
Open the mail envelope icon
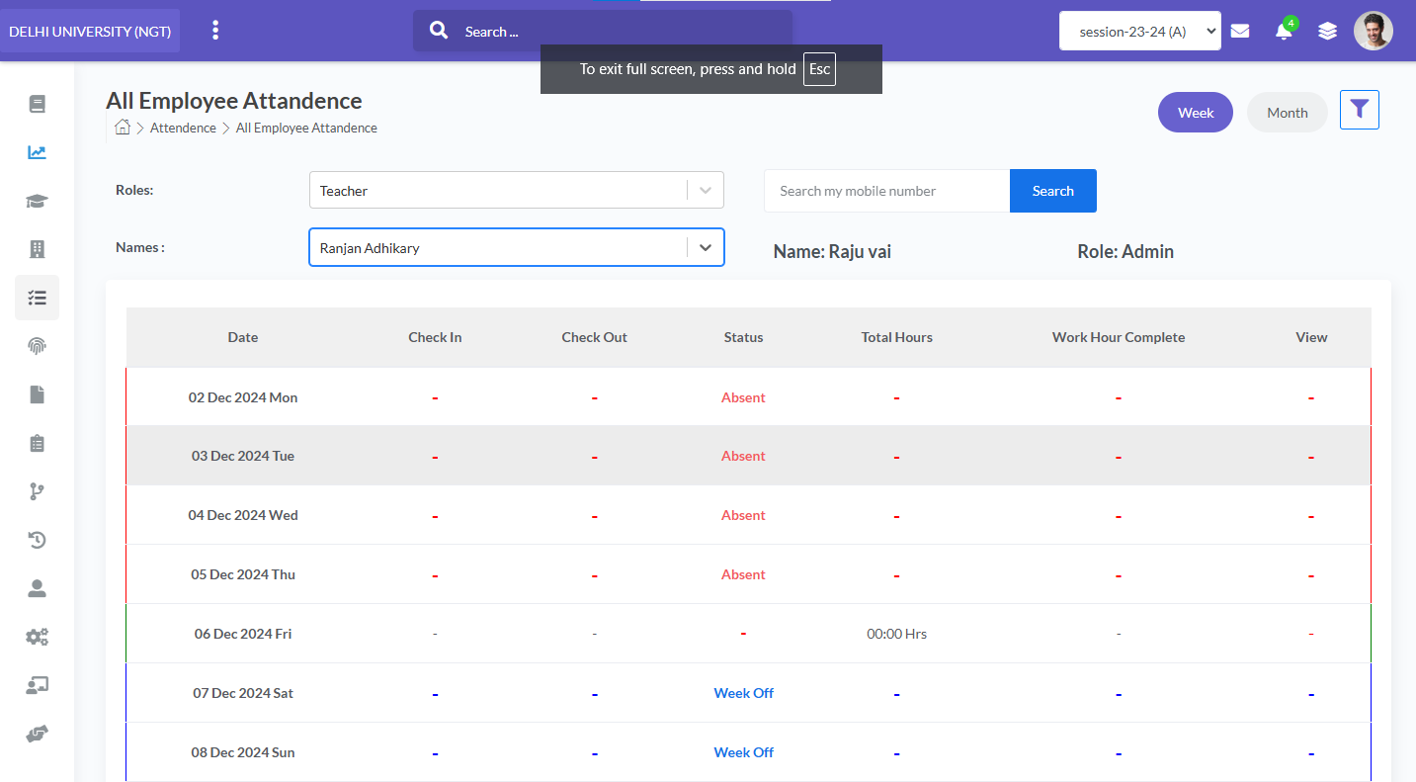pyautogui.click(x=1240, y=31)
